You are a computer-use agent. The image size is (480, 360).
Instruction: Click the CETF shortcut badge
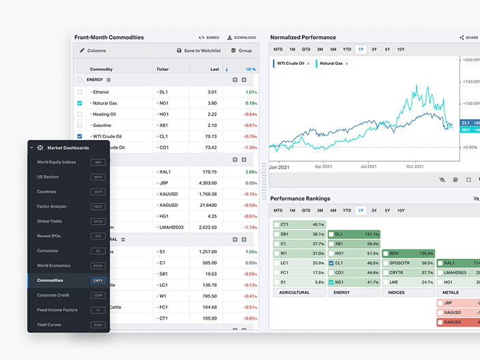coord(98,192)
